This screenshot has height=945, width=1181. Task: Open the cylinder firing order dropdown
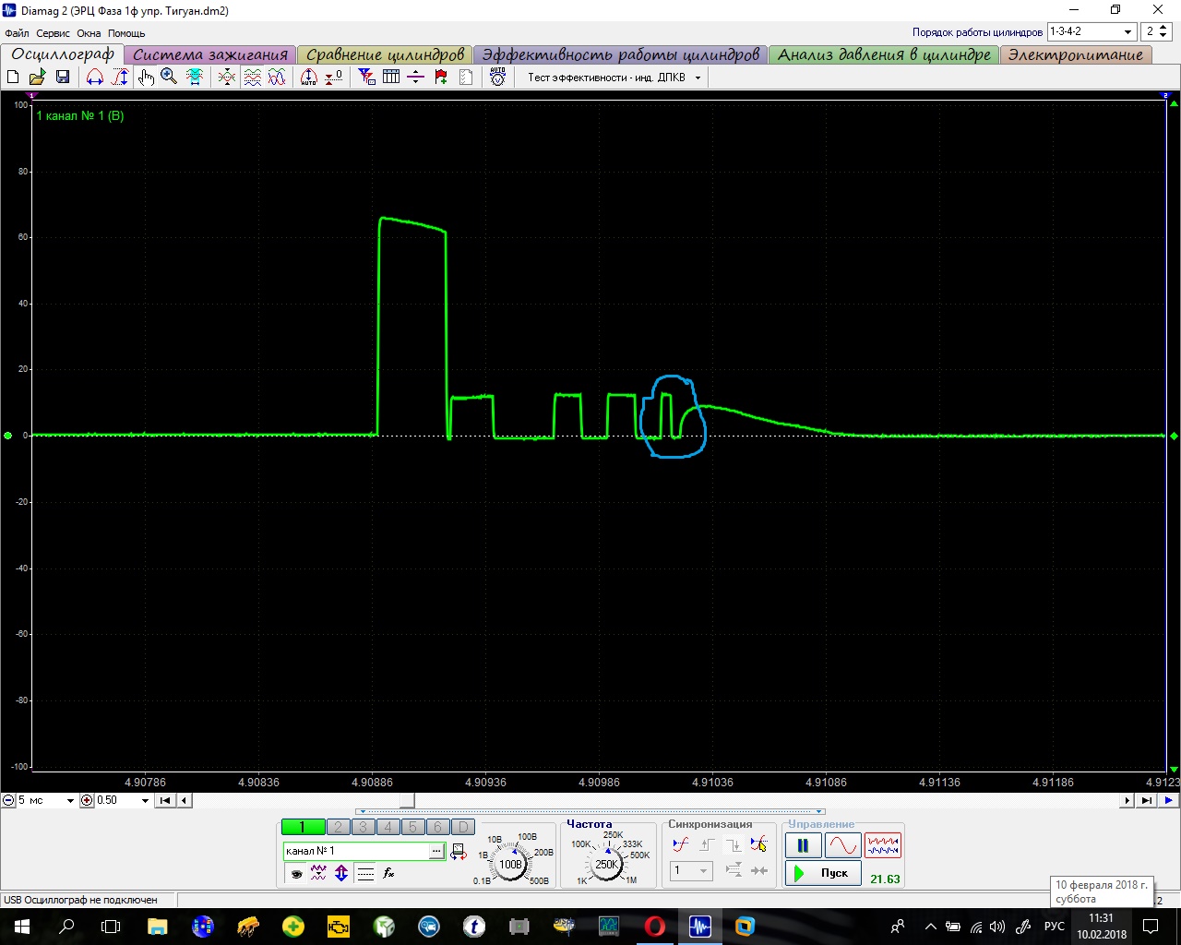(x=1127, y=31)
